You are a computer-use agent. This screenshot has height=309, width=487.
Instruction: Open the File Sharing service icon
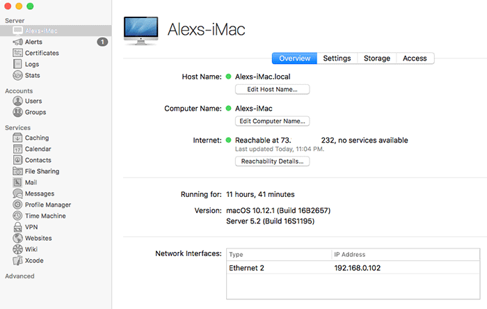[17, 171]
